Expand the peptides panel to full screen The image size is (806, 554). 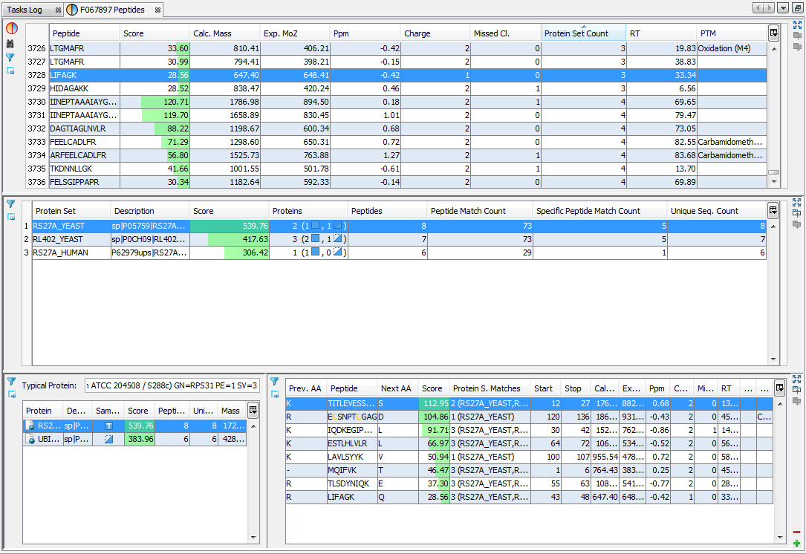pos(797,24)
